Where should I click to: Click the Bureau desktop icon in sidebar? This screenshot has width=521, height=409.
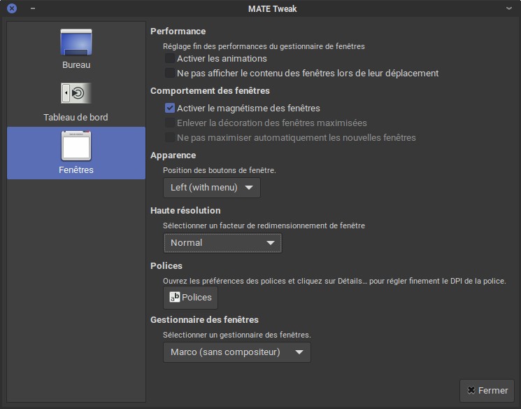[x=76, y=43]
